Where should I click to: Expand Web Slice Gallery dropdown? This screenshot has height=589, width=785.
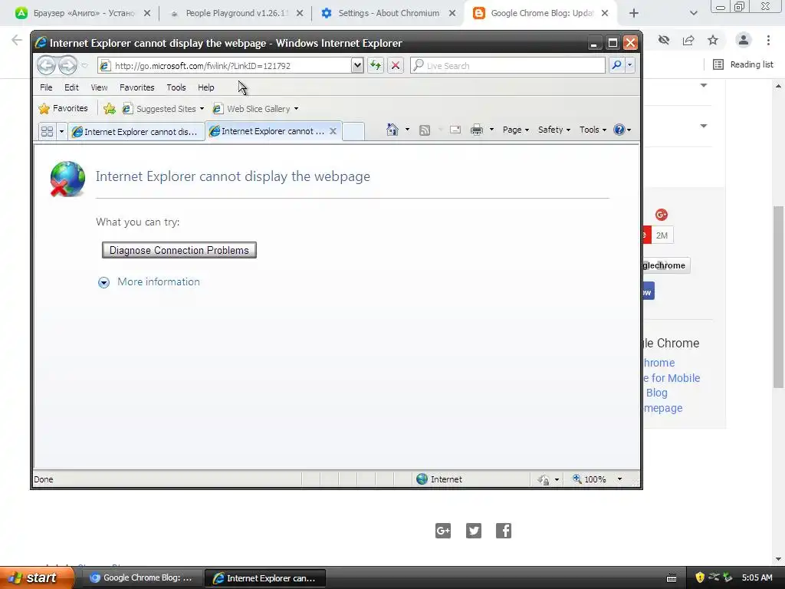297,109
